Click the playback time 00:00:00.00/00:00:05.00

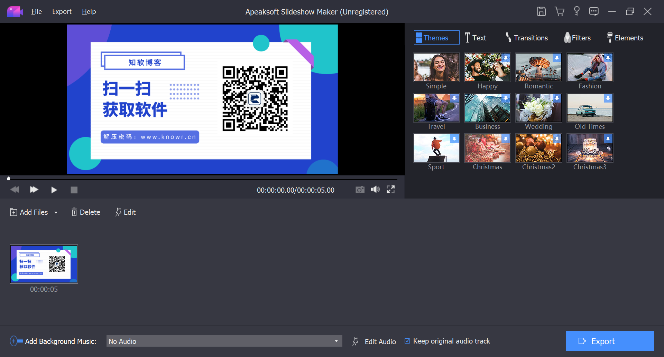click(x=296, y=190)
